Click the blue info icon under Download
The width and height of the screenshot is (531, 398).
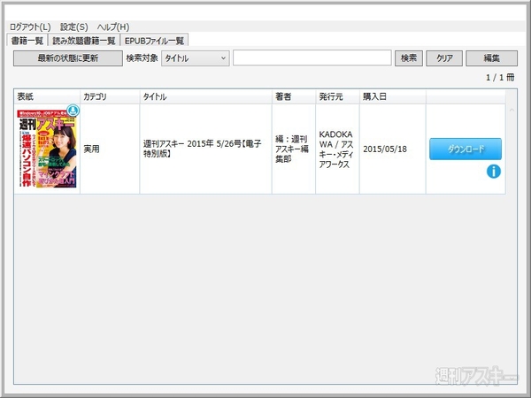(x=494, y=172)
